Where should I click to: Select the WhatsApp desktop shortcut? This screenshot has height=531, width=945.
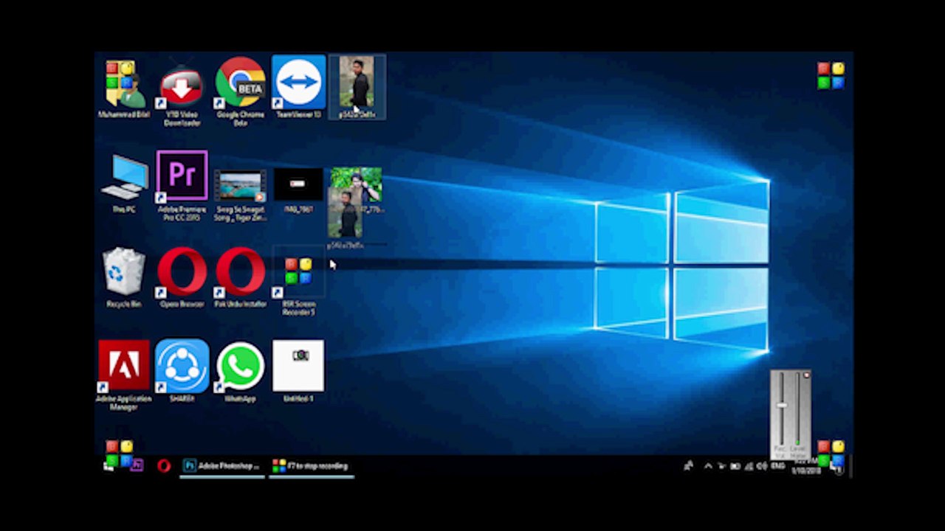click(240, 371)
